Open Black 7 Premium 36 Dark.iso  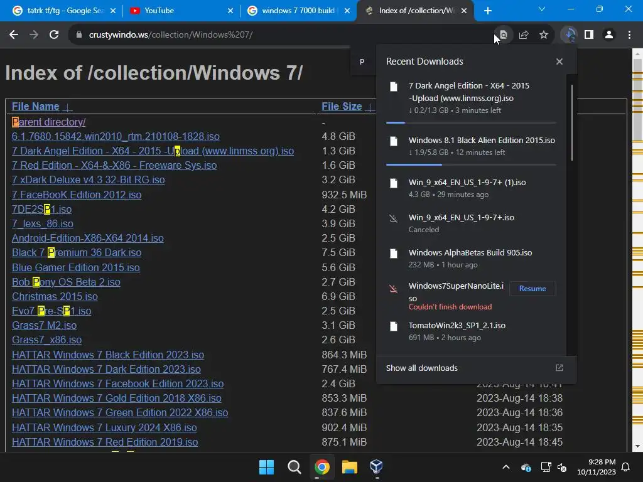click(77, 252)
